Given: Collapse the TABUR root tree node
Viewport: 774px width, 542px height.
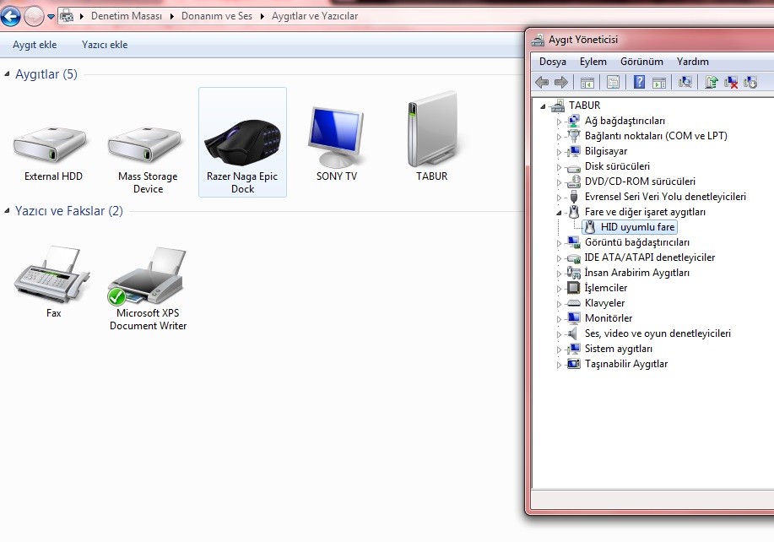Looking at the screenshot, I should click(x=543, y=106).
